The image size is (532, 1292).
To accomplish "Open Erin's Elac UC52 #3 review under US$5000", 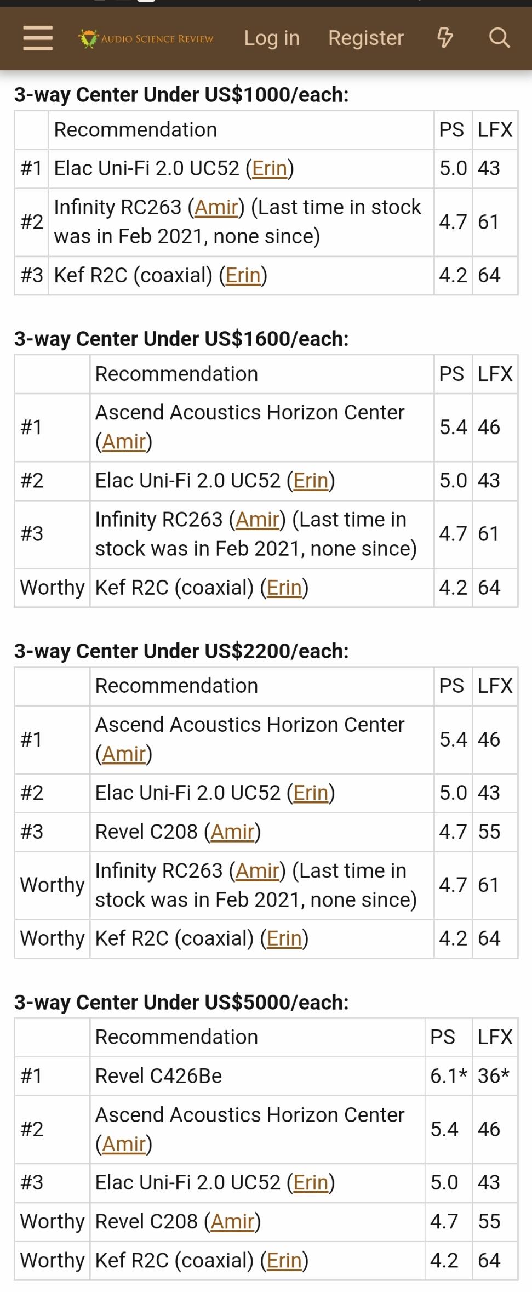I will tap(311, 1182).
